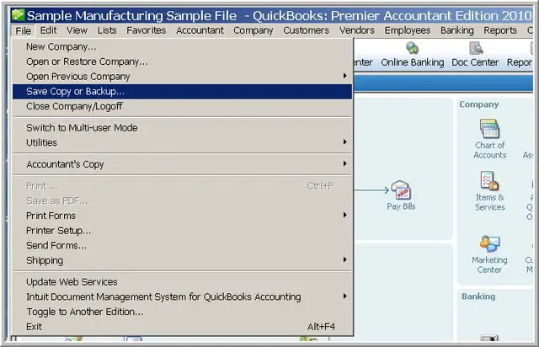Open the Reports menu
This screenshot has width=539, height=347.
pos(500,30)
